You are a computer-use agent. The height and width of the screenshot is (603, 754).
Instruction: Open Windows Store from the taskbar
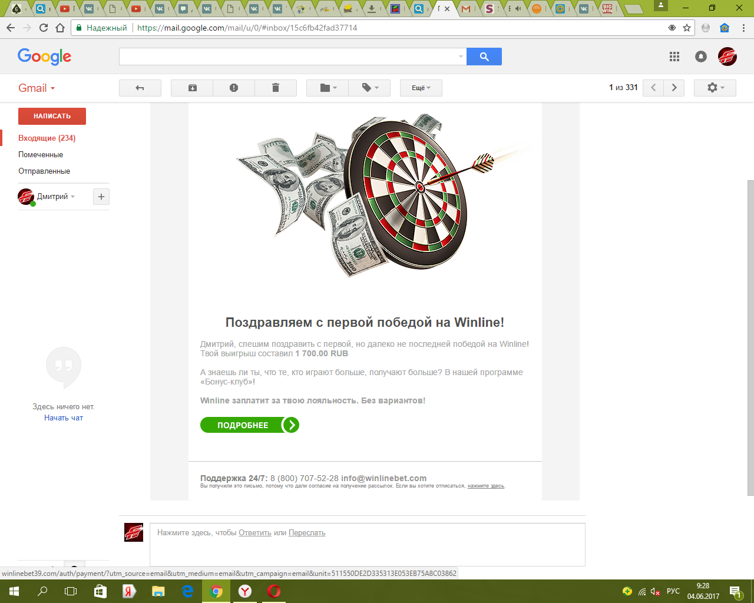100,591
